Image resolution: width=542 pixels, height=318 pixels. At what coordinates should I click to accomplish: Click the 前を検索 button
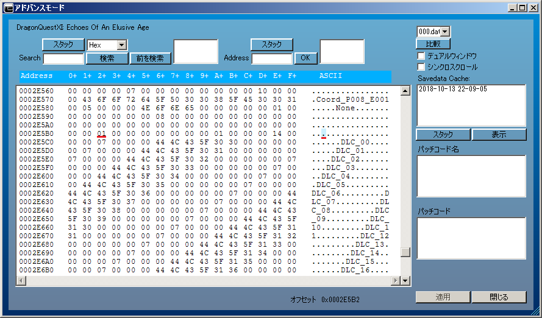click(x=151, y=58)
